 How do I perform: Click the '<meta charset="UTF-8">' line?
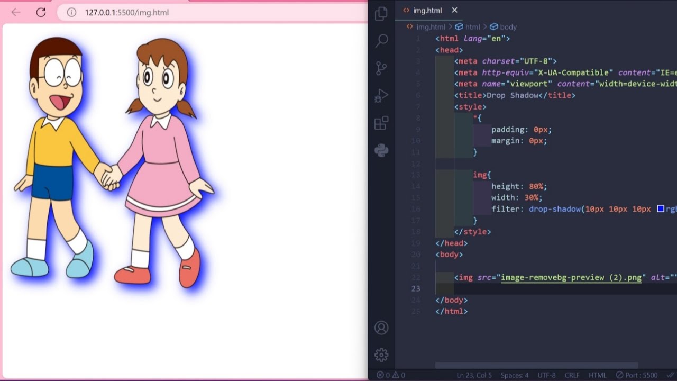point(506,61)
